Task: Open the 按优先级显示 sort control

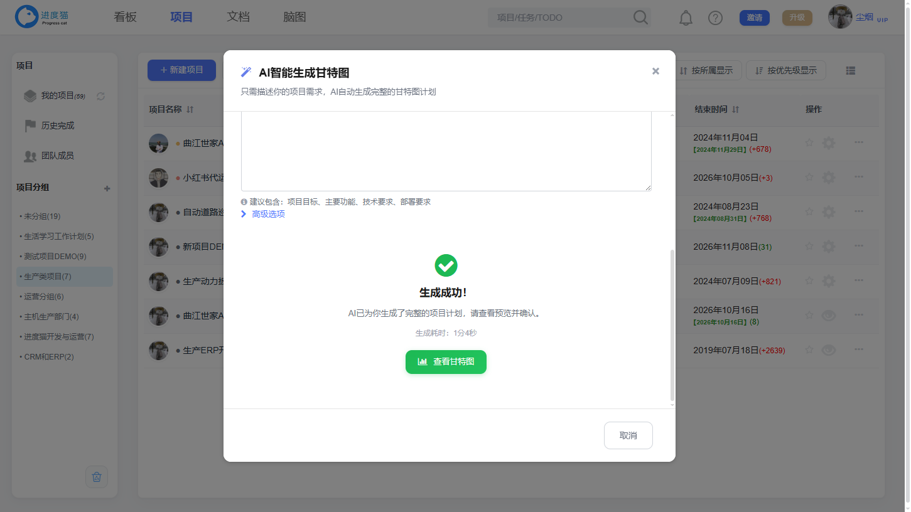Action: point(786,70)
